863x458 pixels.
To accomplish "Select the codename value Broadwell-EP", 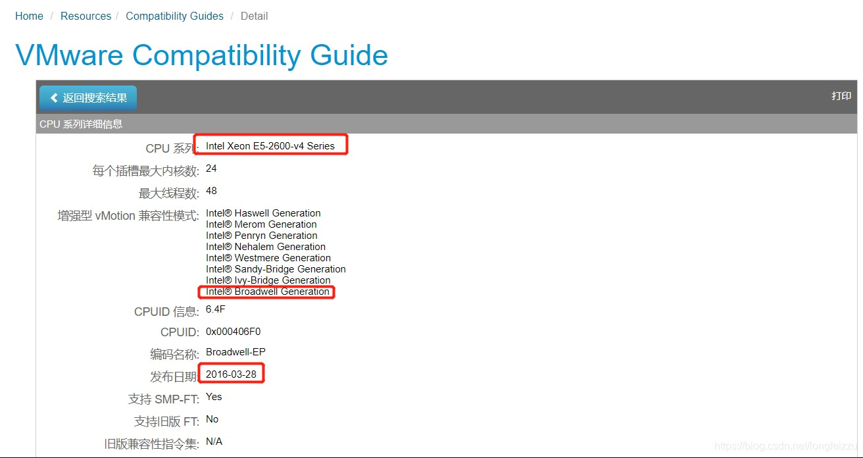I will [x=235, y=352].
